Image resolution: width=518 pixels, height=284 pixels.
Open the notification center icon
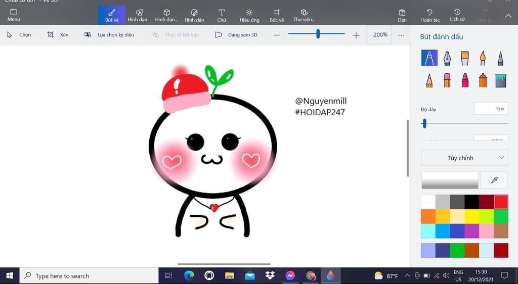click(x=504, y=275)
